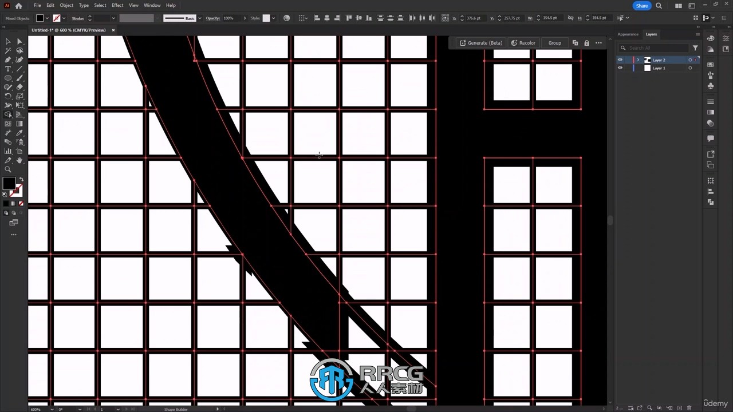Screen dimensions: 733x412
Task: Click the stroke swatch in control bar
Action: coord(57,18)
